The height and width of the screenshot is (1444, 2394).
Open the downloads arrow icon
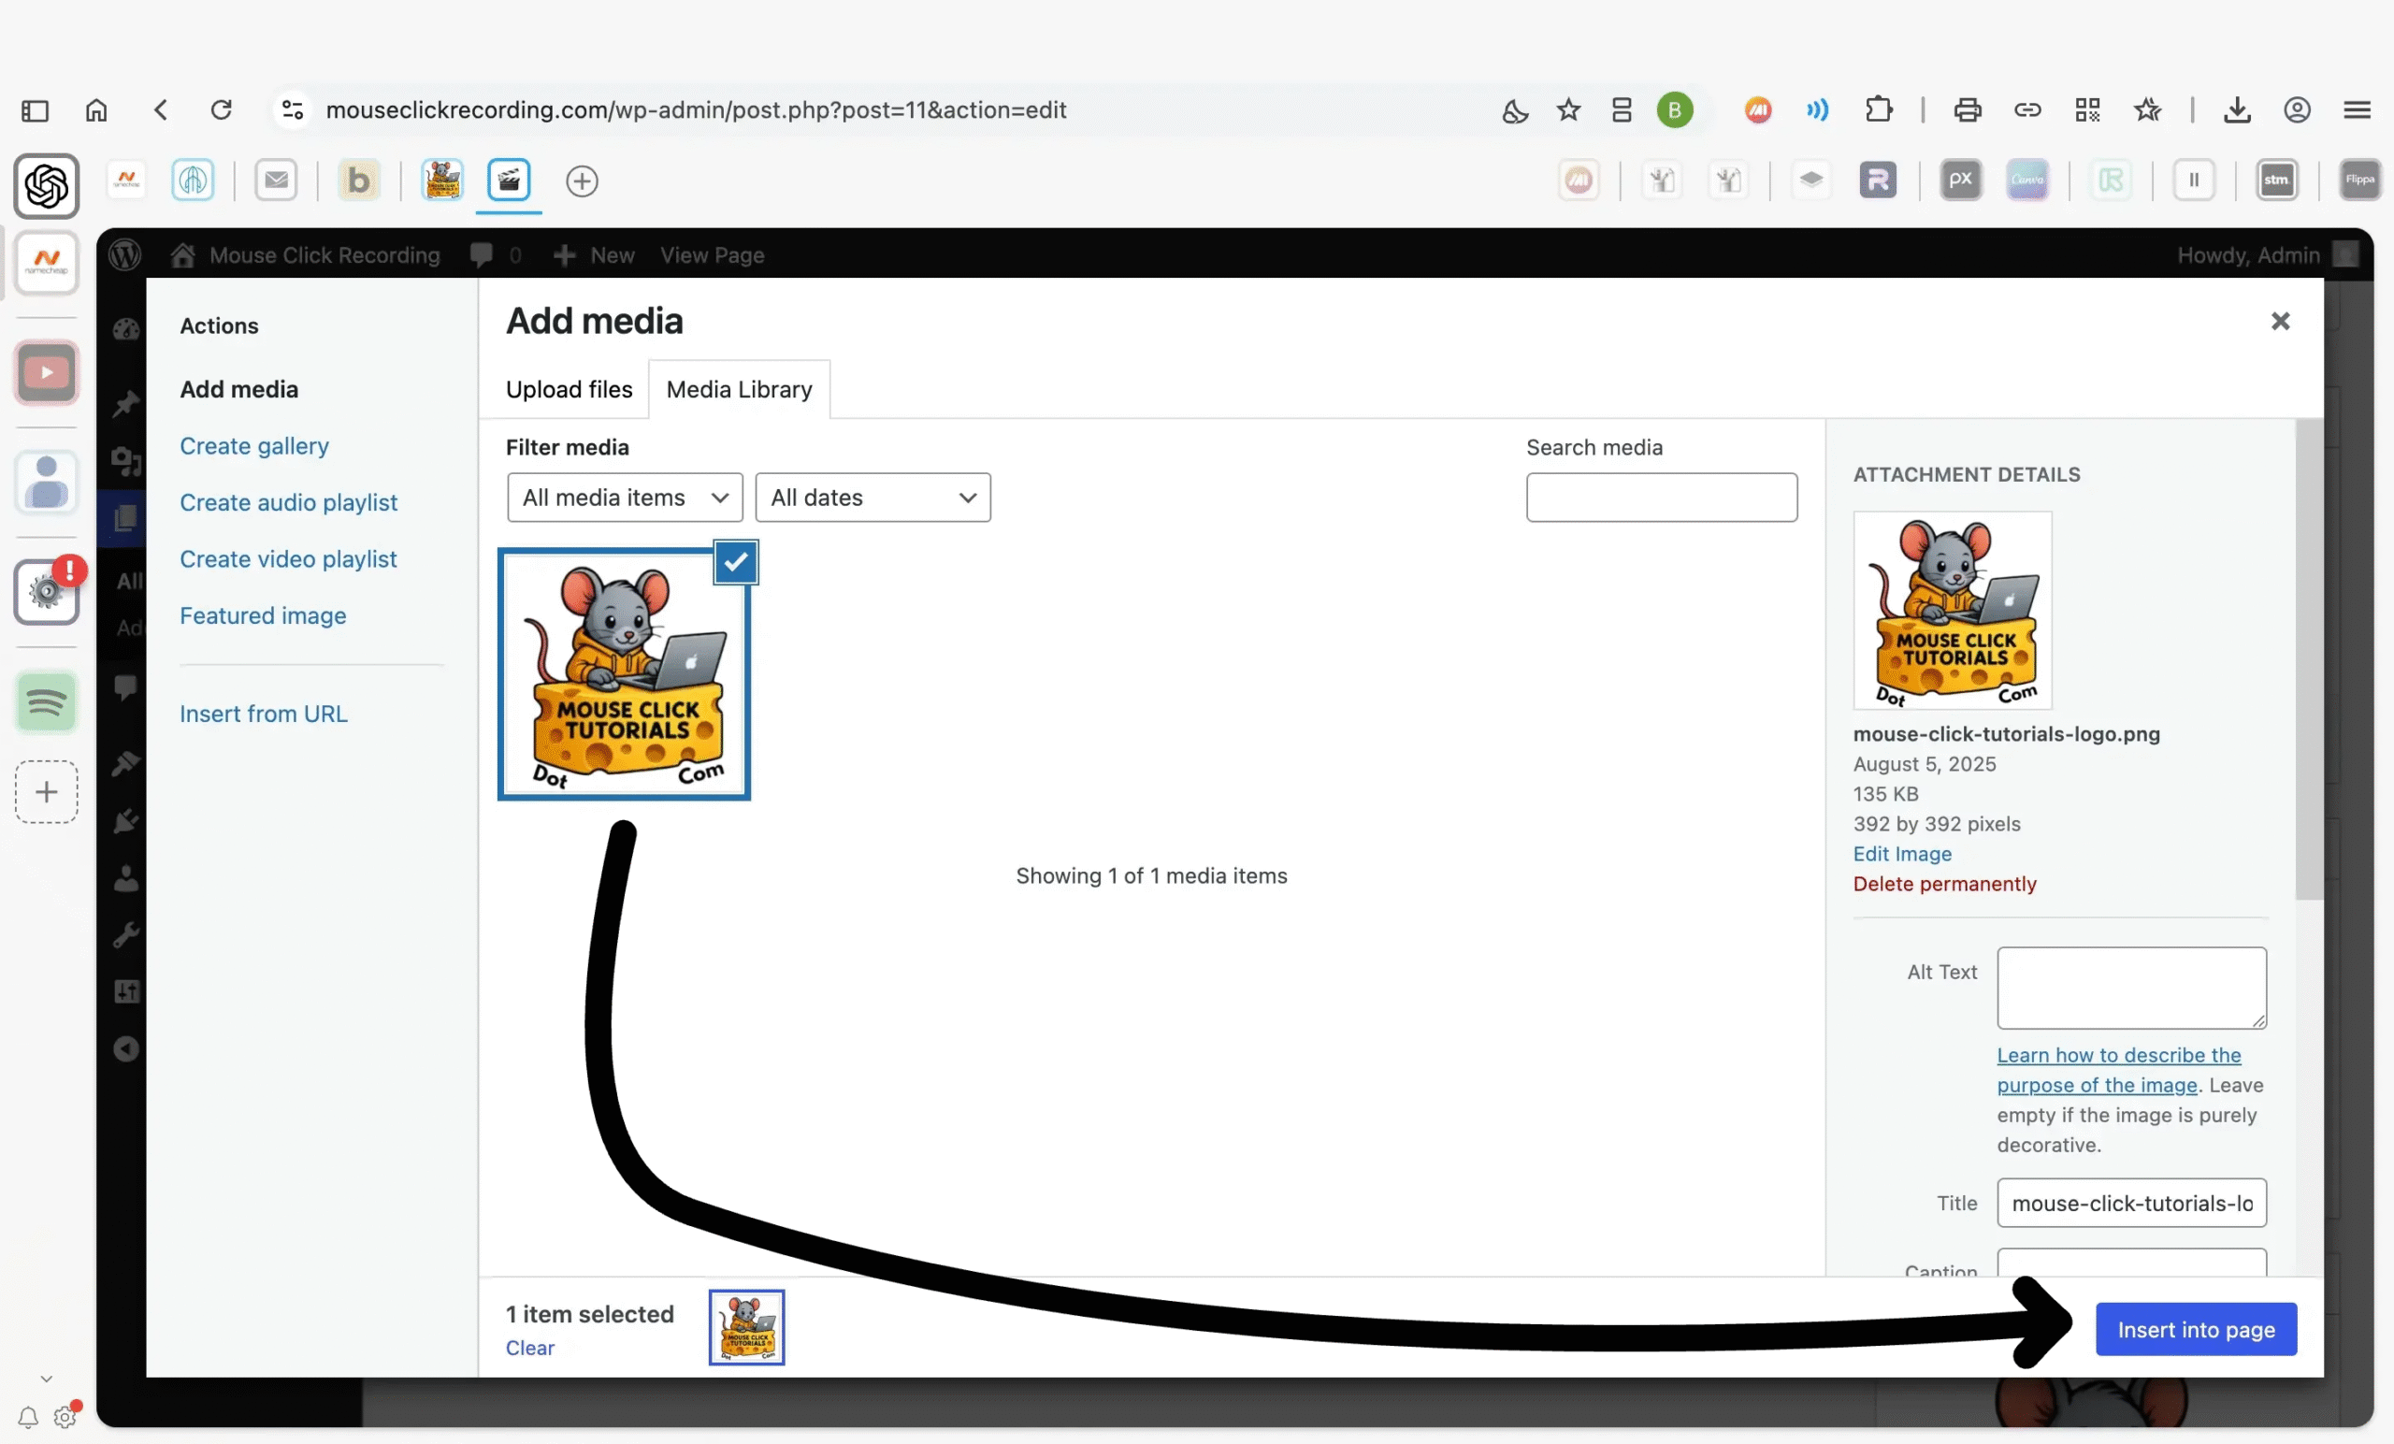[x=2237, y=109]
